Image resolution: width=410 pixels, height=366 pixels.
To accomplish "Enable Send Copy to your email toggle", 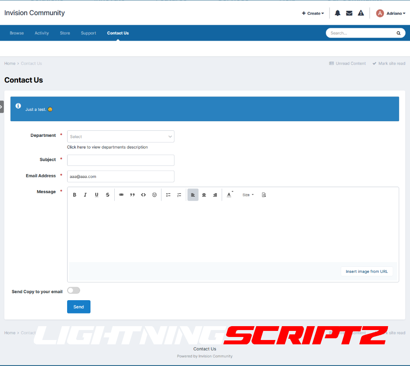I will tap(74, 291).
